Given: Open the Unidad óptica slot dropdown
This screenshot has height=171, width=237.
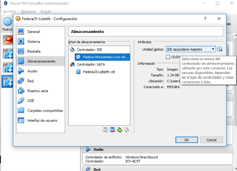Looking at the screenshot, I should (x=191, y=49).
